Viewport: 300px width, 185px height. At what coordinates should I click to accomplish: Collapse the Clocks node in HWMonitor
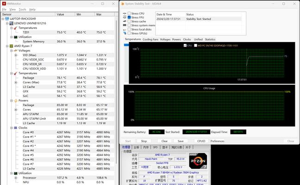pyautogui.click(x=12, y=128)
